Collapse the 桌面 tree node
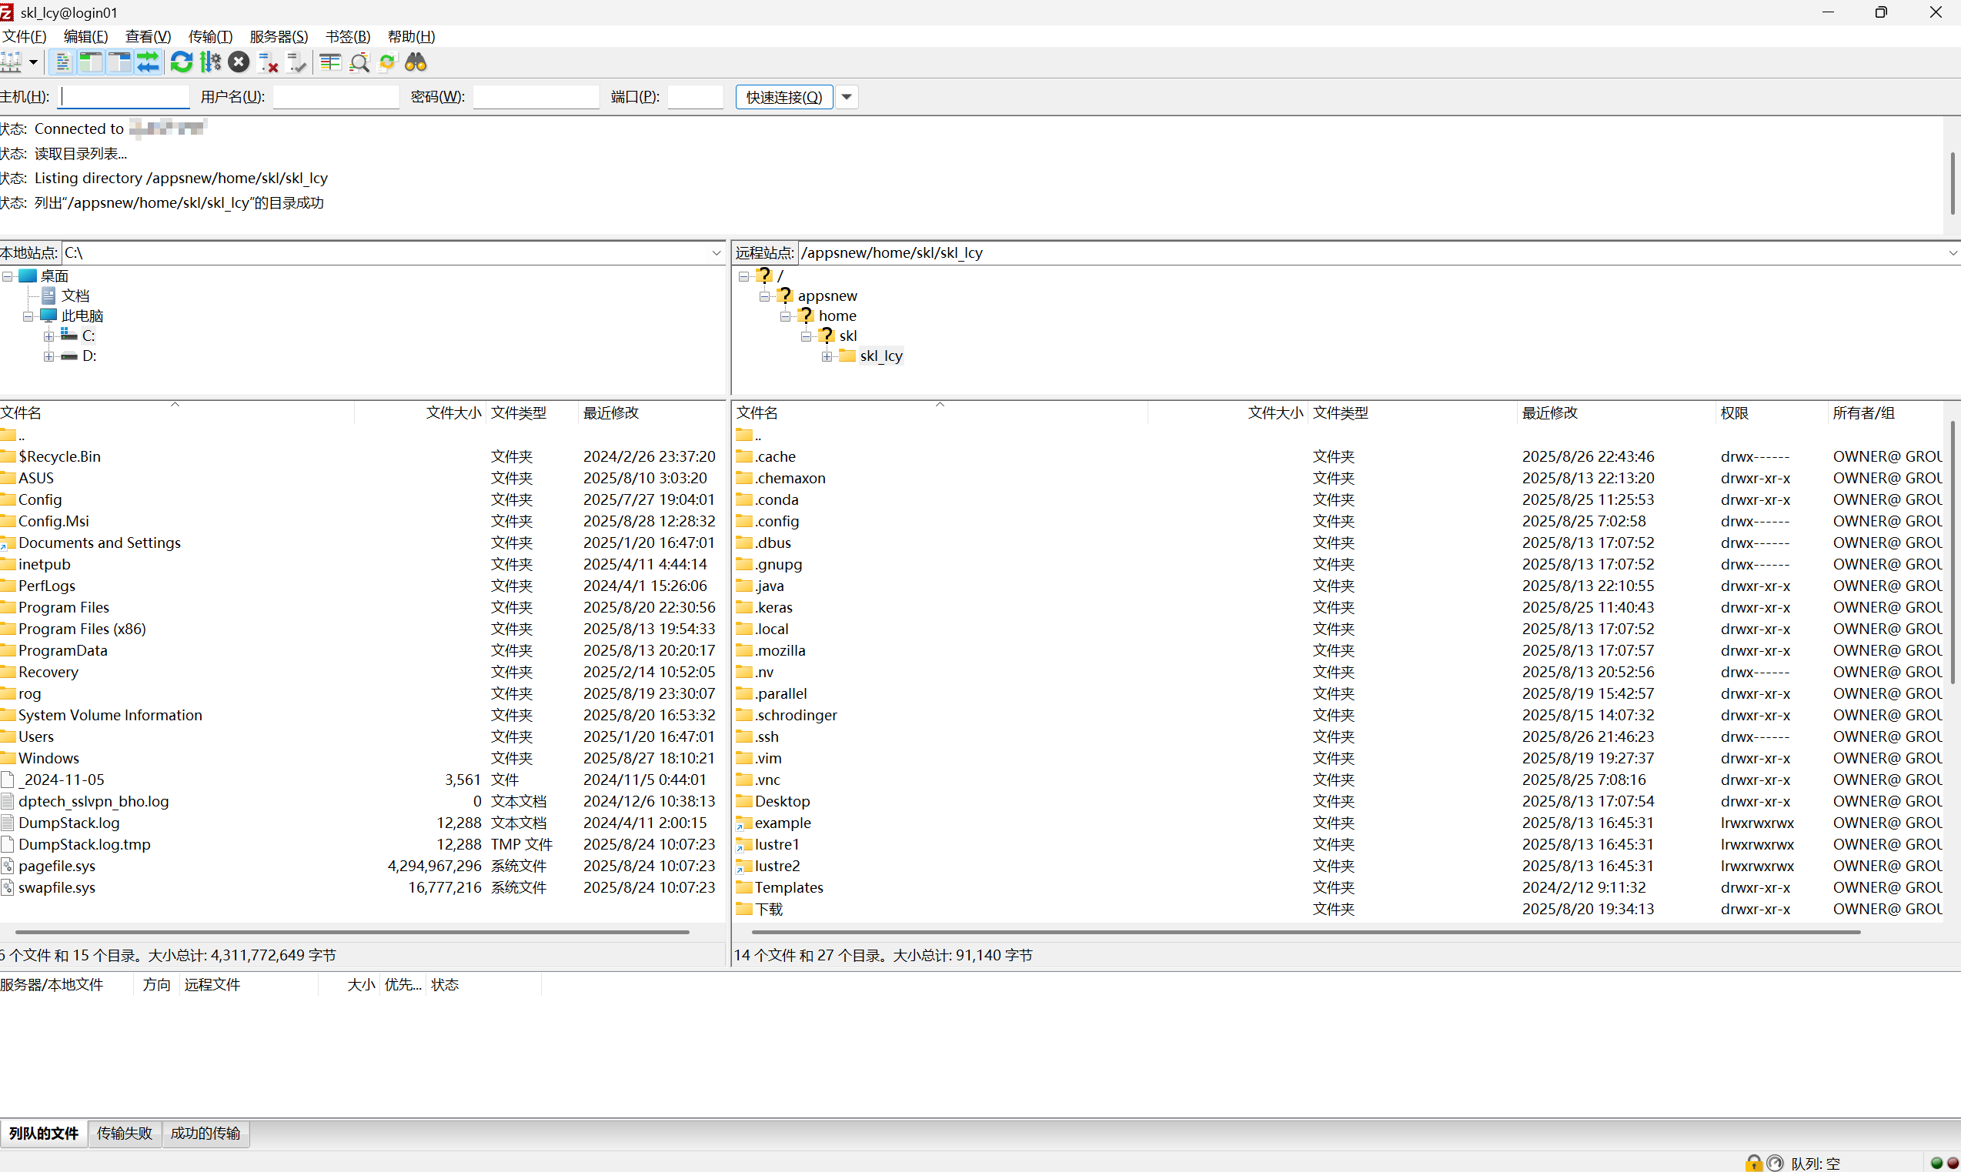Viewport: 1961px width, 1172px height. point(7,276)
